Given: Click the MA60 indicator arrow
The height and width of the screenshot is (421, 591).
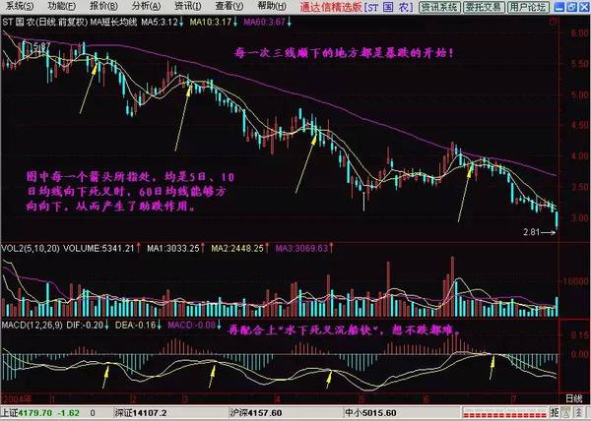Looking at the screenshot, I should click(x=289, y=21).
